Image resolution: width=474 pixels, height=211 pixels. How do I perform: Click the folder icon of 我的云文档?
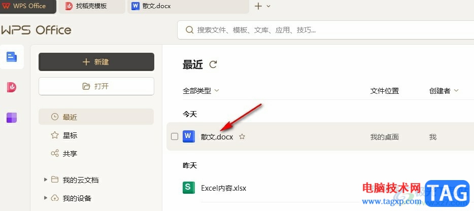(x=55, y=180)
